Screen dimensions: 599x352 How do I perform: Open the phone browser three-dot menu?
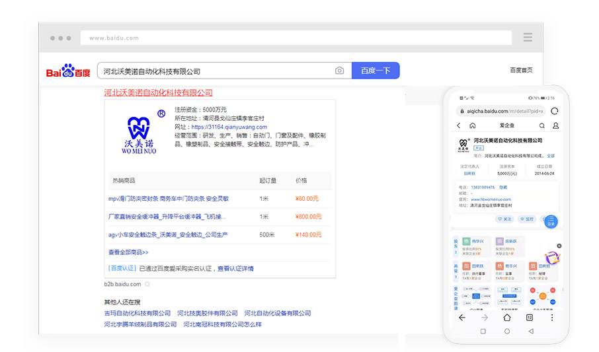click(x=551, y=318)
